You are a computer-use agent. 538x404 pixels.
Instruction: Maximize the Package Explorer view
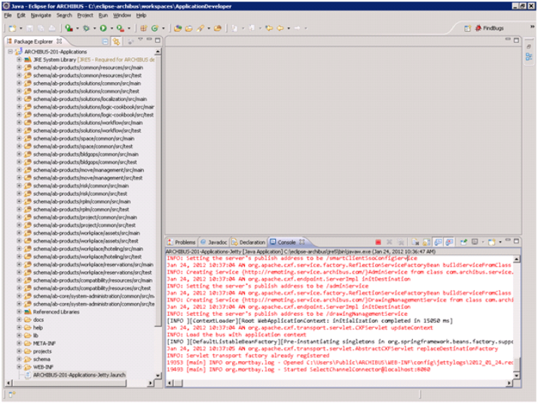coord(157,40)
